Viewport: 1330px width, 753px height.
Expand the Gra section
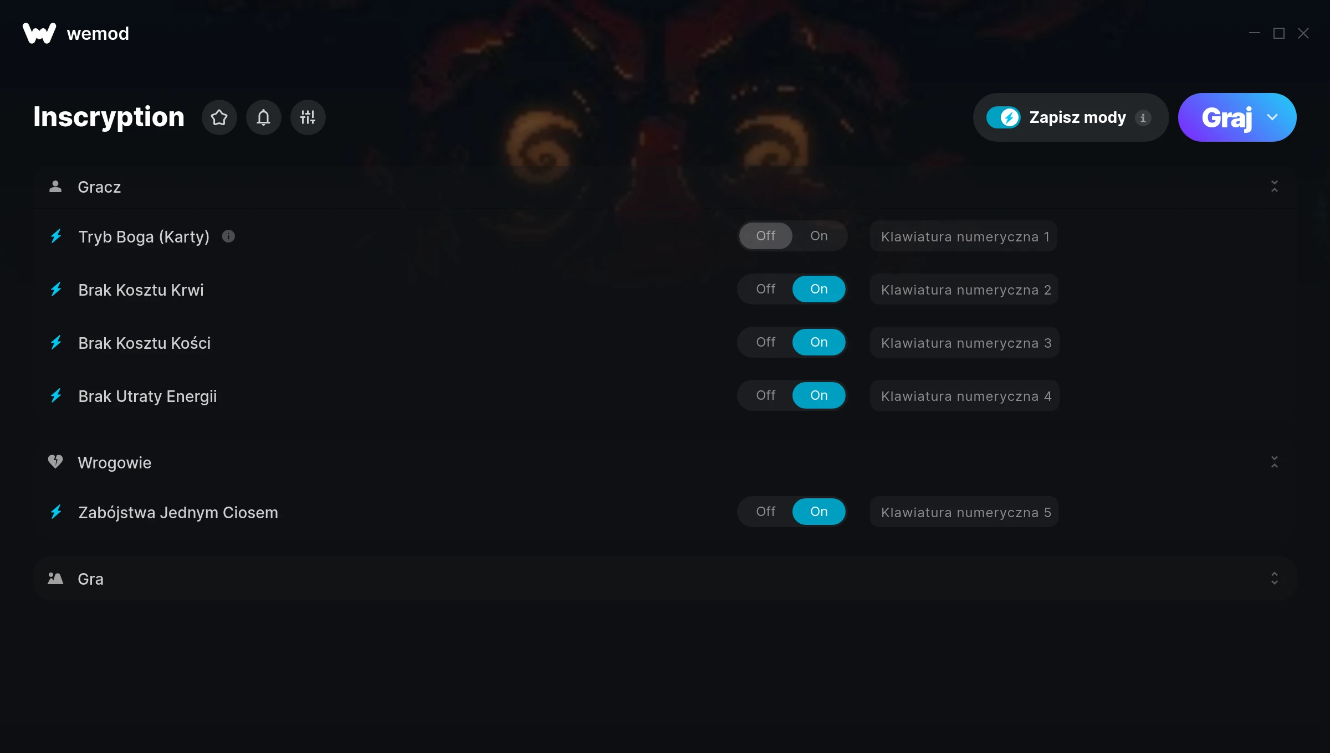[1274, 579]
